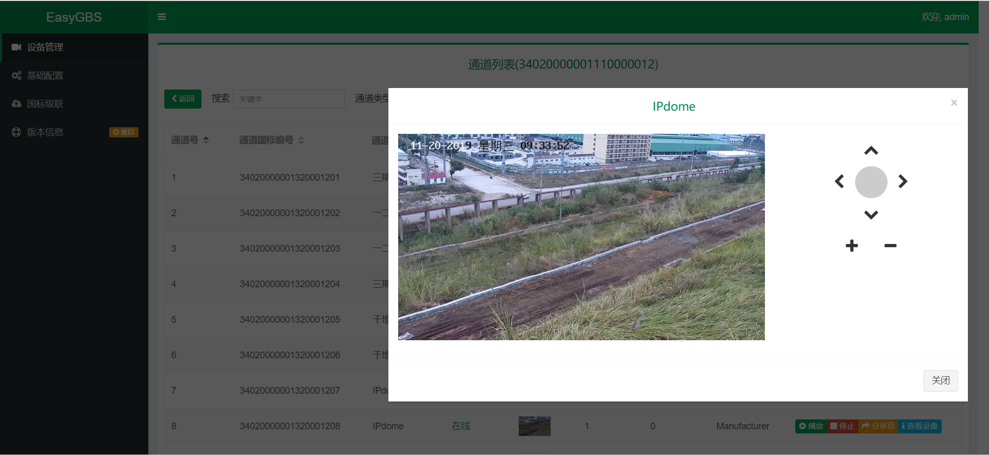Sort by 通道号 column arrows
This screenshot has width=989, height=455.
206,140
